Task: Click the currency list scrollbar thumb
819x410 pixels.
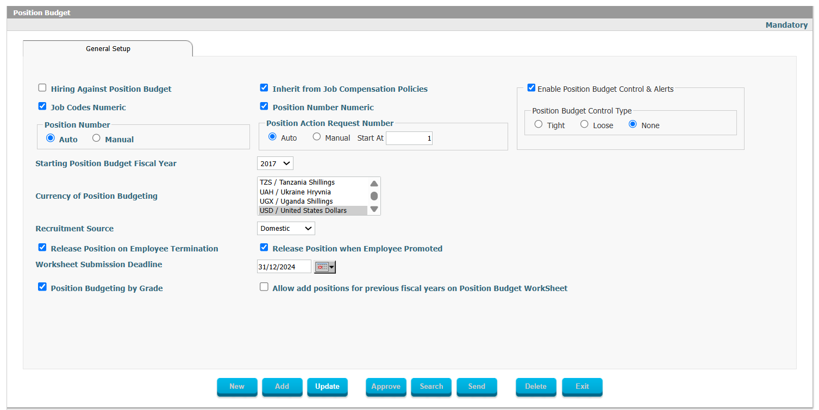Action: click(374, 196)
